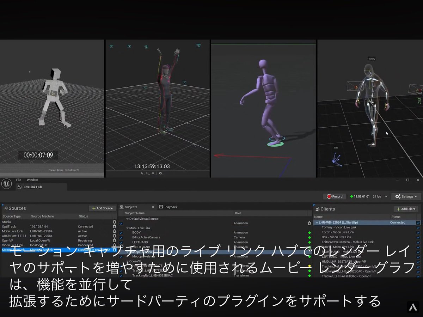
Task: Uncheck the BODY subject checkbox
Action: coord(121,233)
